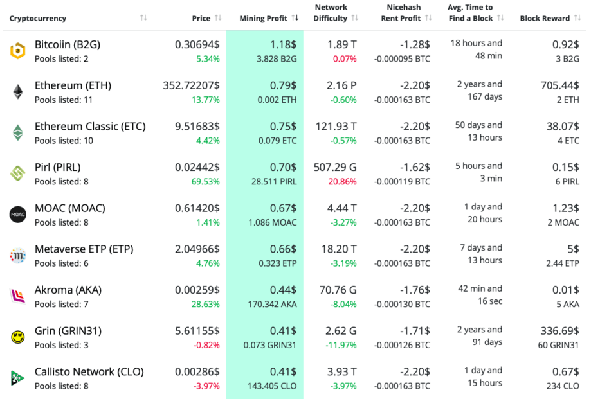Click the Metaverse ETP logo icon
600x399 pixels.
(x=17, y=256)
